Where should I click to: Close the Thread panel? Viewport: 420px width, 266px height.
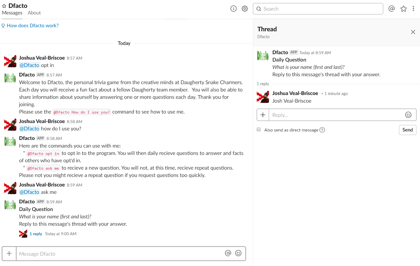point(413,32)
